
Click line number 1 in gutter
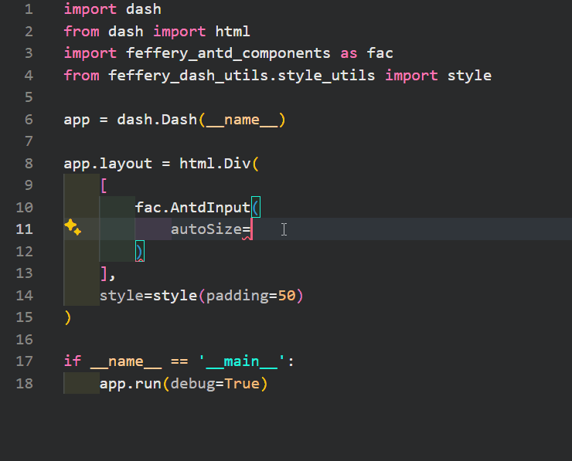coord(29,9)
